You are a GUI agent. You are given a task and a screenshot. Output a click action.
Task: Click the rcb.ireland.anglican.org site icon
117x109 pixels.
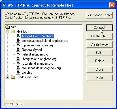(x=18, y=63)
